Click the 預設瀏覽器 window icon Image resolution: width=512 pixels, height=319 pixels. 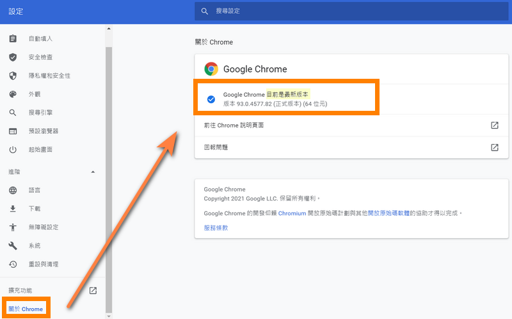pyautogui.click(x=13, y=131)
